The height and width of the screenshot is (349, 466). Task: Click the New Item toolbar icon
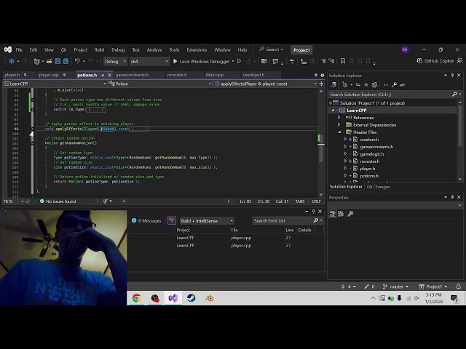click(x=37, y=61)
